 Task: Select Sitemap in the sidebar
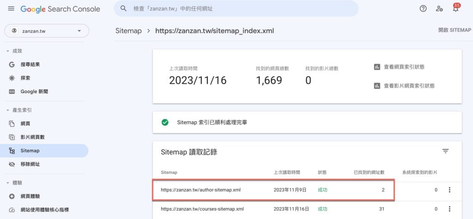[44, 151]
